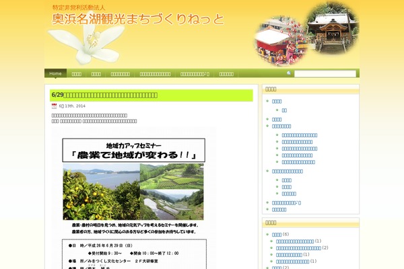Open the 農業で地域が変わる seminar flyer image
This screenshot has height=269, width=404.
point(134,198)
